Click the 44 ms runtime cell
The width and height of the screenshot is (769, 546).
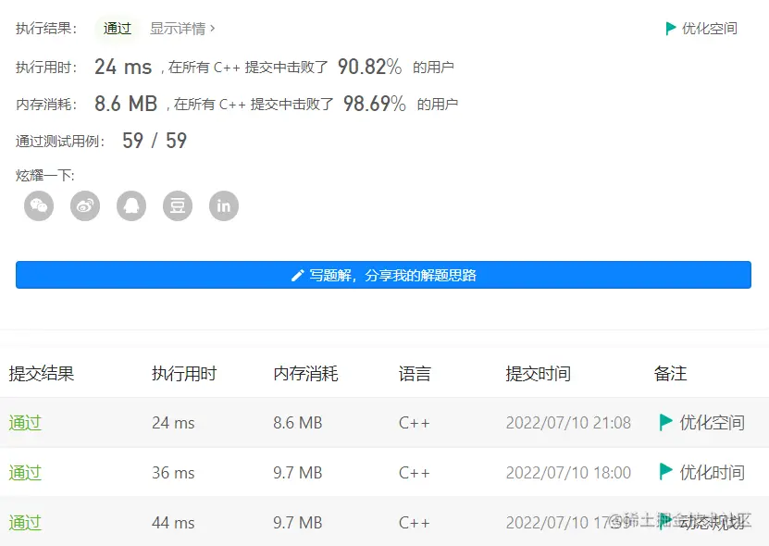coord(173,523)
